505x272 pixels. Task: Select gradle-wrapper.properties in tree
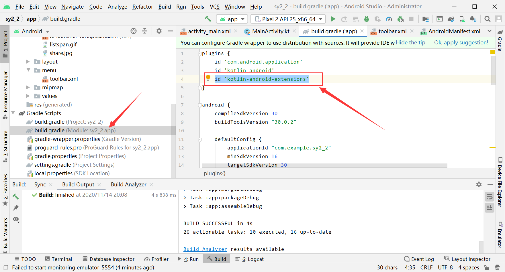click(x=87, y=139)
